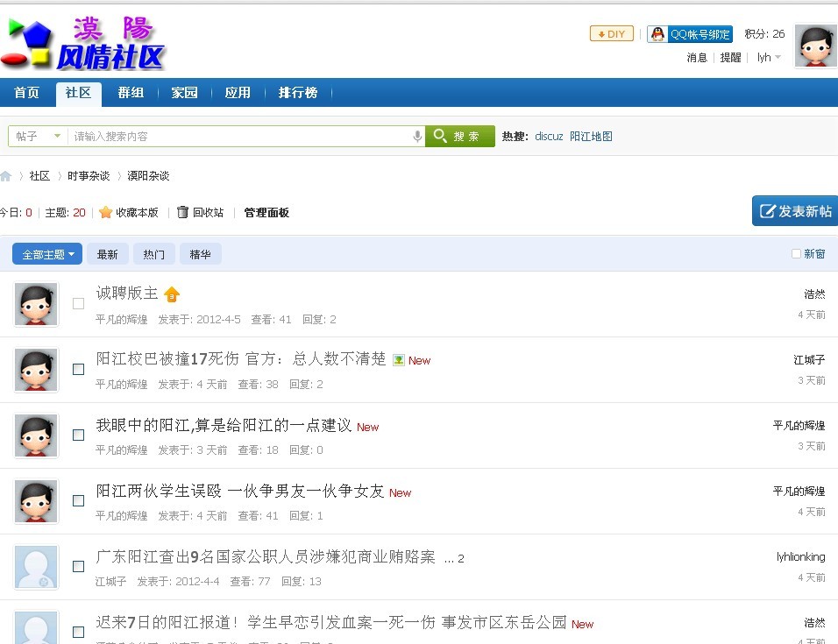Viewport: 838px width, 644px height.
Task: Select the 社区 nav tab
Action: 79,94
